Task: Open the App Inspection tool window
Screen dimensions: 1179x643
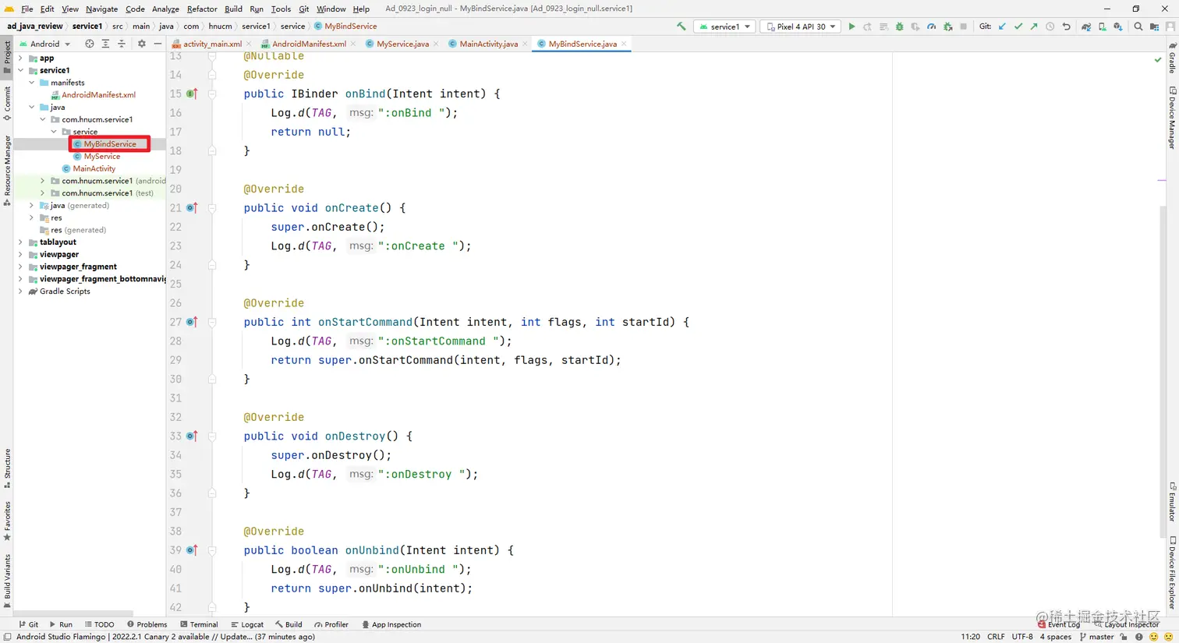Action: point(391,624)
